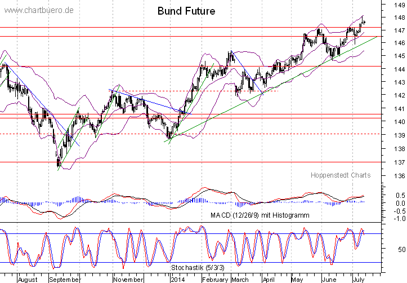Viewport: 407px width, 283px height.
Task: Pick the March label on time axis
Action: (239, 278)
